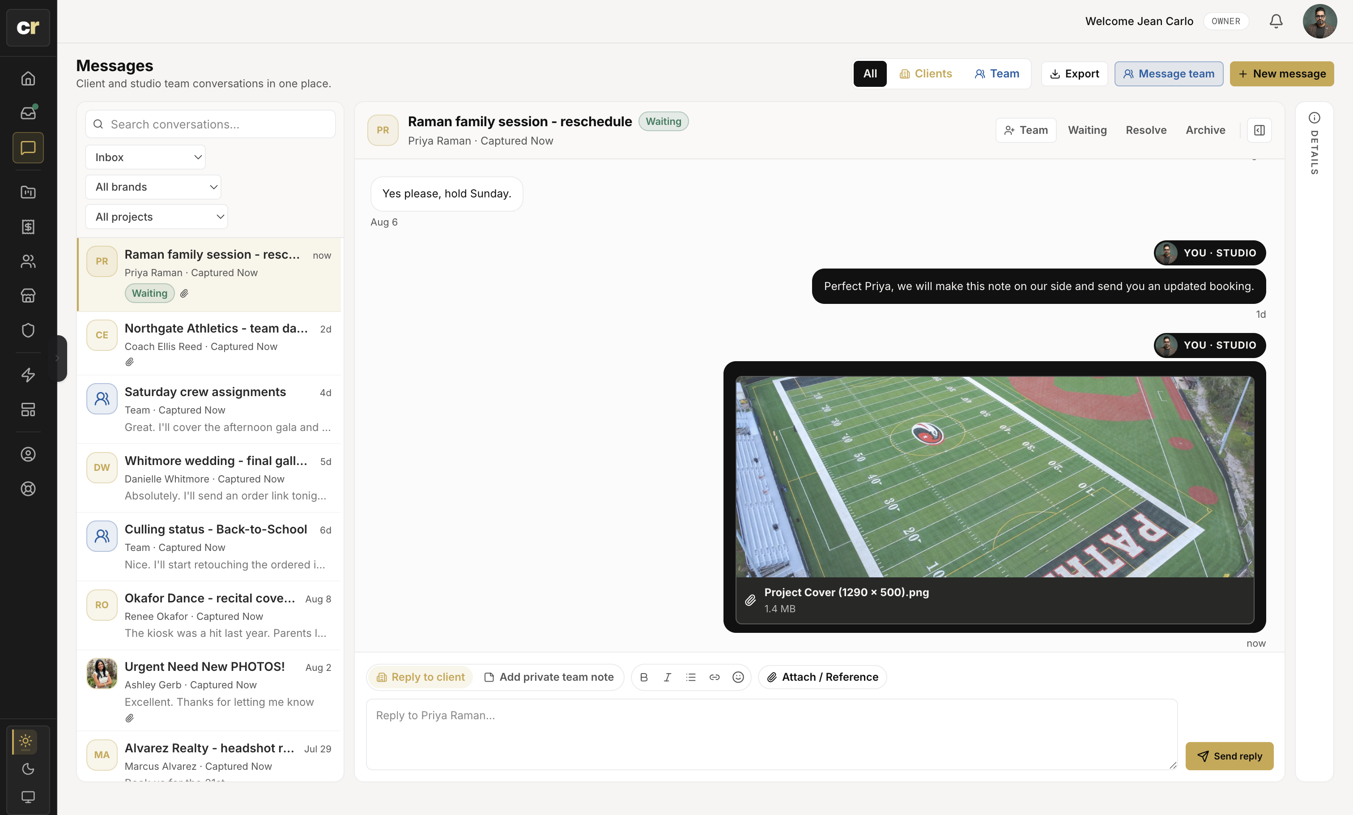This screenshot has width=1353, height=815.
Task: Toggle bold formatting in reply toolbar
Action: pos(644,677)
